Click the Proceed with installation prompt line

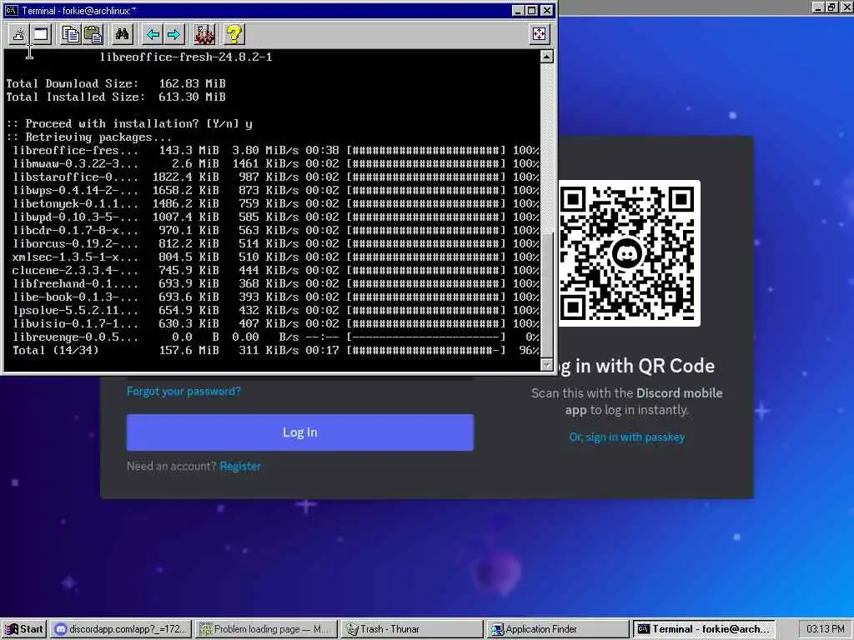point(129,123)
